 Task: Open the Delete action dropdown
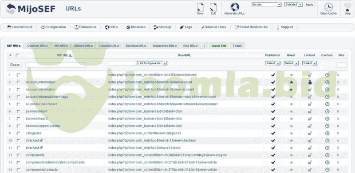(267, 4)
